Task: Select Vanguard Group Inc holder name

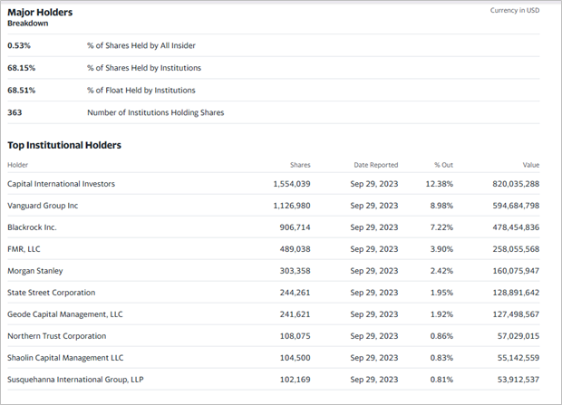Action: (43, 206)
